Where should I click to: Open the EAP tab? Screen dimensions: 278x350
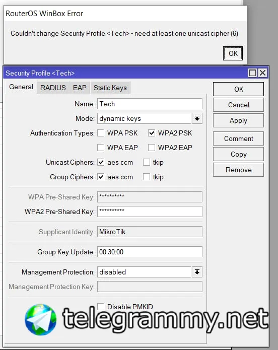pos(80,88)
